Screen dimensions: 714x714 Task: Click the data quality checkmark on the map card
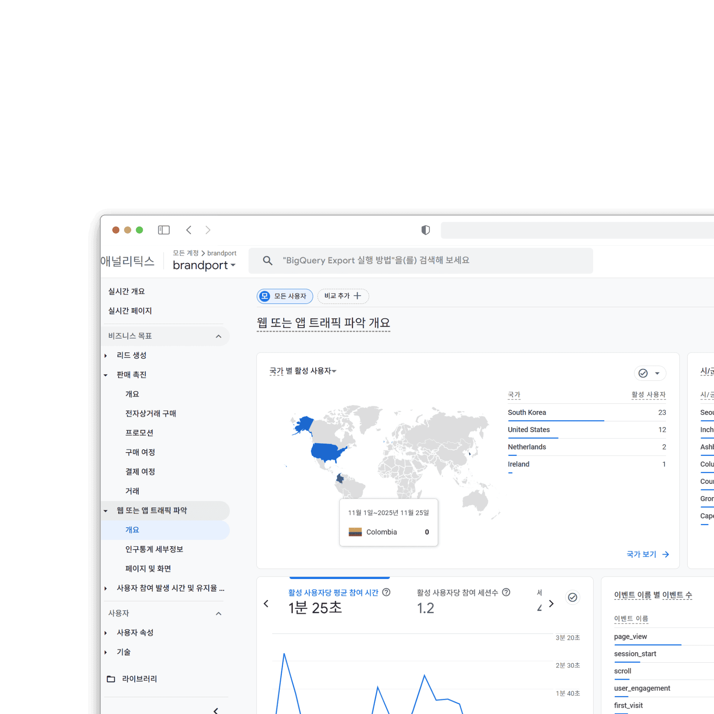pyautogui.click(x=643, y=373)
